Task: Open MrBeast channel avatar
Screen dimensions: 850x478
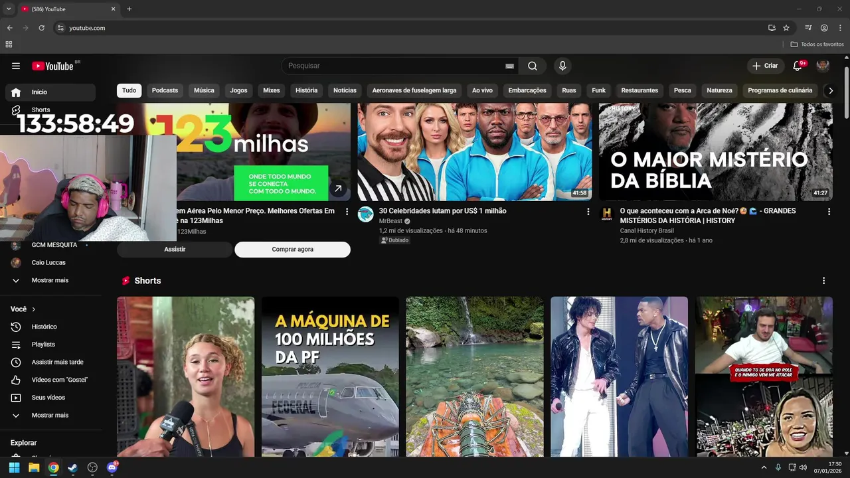Action: tap(365, 214)
